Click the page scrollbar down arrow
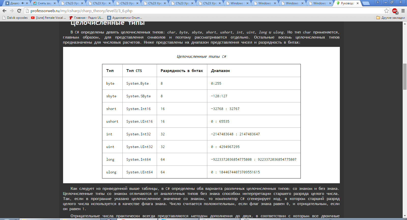407x220 pixels. coord(405,216)
